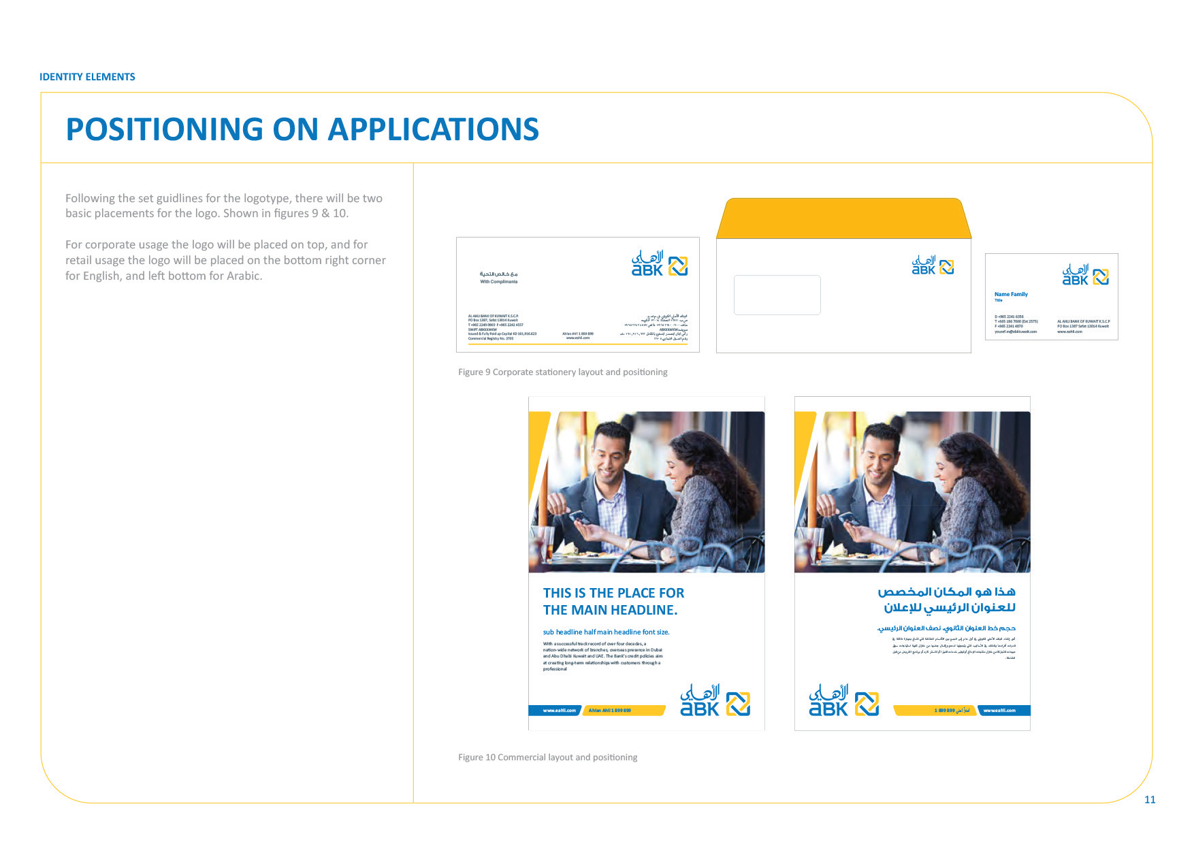Open the www.eahli.com link in the English ad
The height and width of the screenshot is (844, 1194).
tap(558, 711)
